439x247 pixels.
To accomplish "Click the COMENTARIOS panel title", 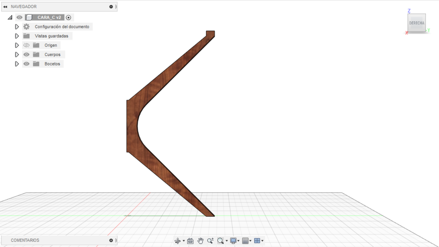I will [x=25, y=240].
